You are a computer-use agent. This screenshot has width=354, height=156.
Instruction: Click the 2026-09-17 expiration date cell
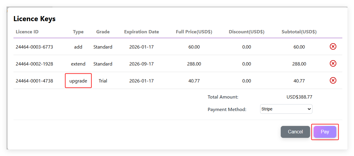(141, 64)
